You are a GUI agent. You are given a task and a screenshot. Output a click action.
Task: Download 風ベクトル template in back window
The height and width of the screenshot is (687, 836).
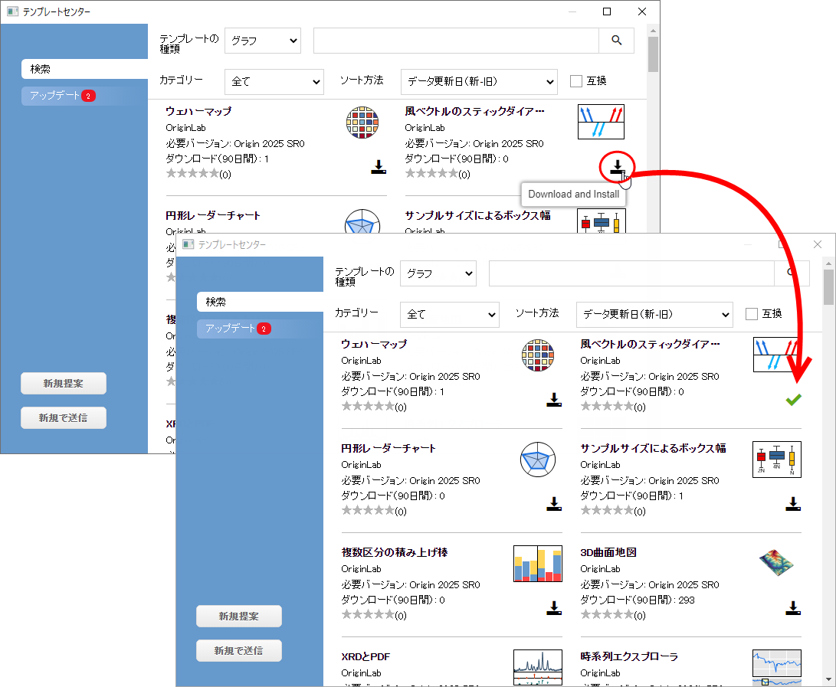617,167
